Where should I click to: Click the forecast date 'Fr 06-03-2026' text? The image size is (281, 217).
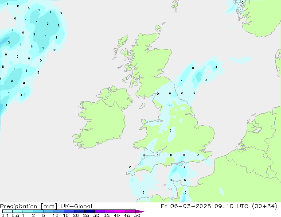pyautogui.click(x=186, y=206)
